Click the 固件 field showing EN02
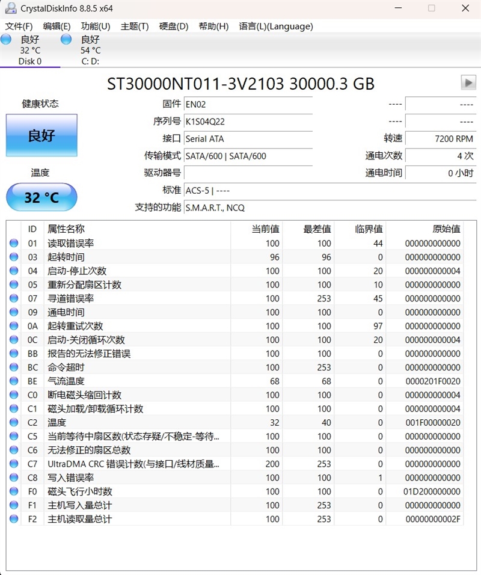 (x=248, y=105)
